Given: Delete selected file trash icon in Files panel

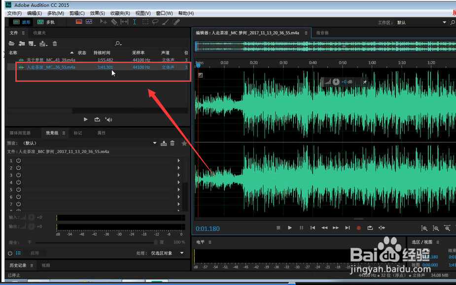Looking at the screenshot, I should click(x=55, y=43).
